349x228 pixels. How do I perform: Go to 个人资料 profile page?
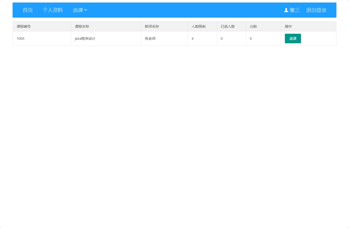click(53, 10)
